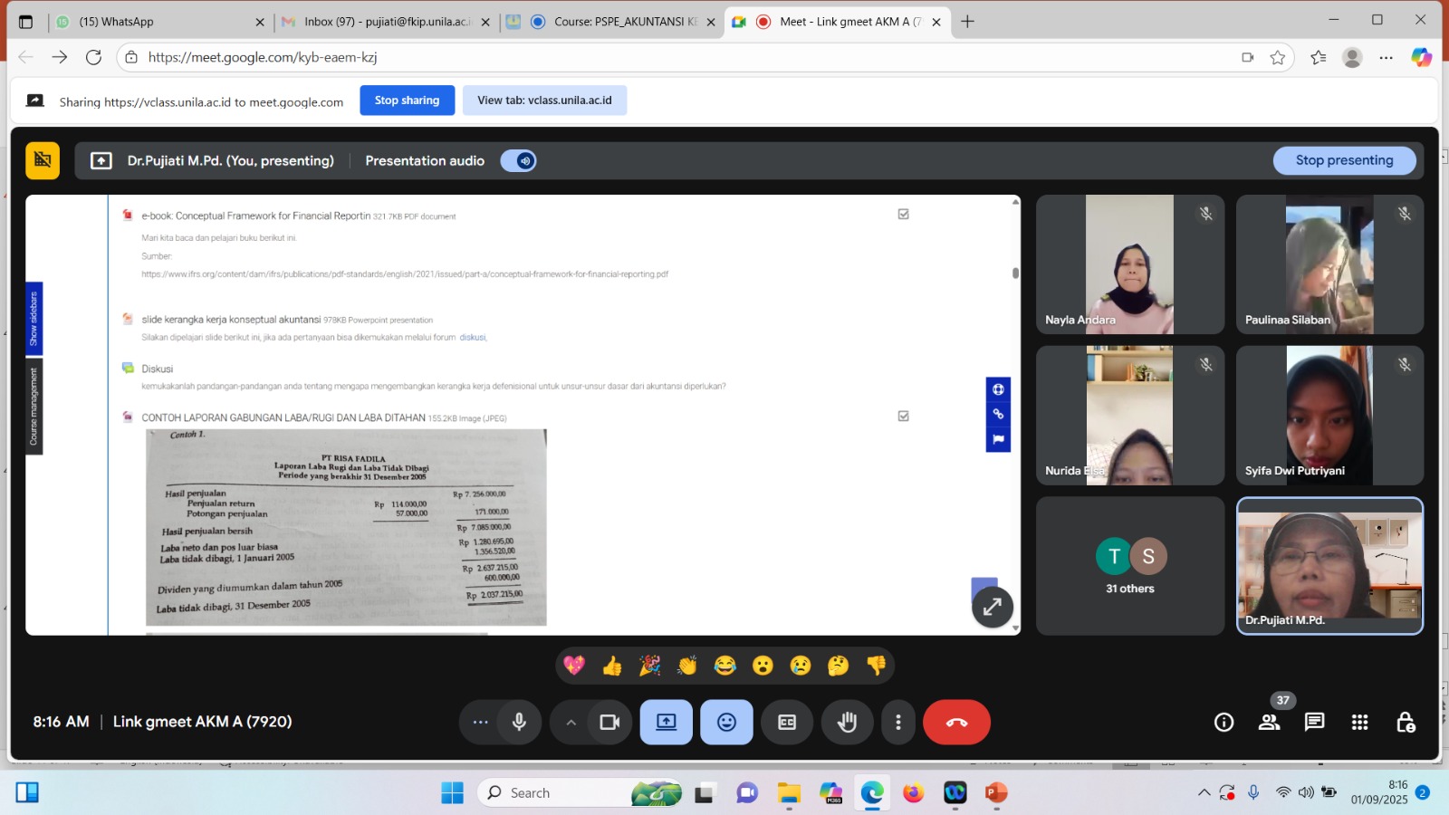Viewport: 1449px width, 815px height.
Task: Send the thumbs up reaction
Action: click(x=612, y=666)
